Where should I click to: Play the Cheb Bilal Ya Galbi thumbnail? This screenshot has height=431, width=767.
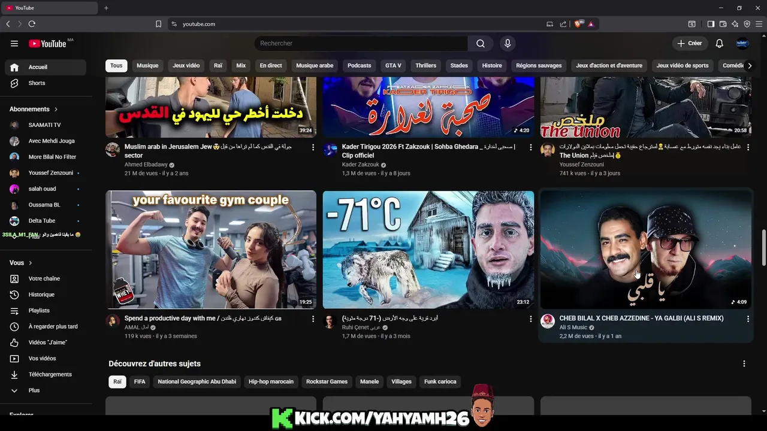click(646, 250)
